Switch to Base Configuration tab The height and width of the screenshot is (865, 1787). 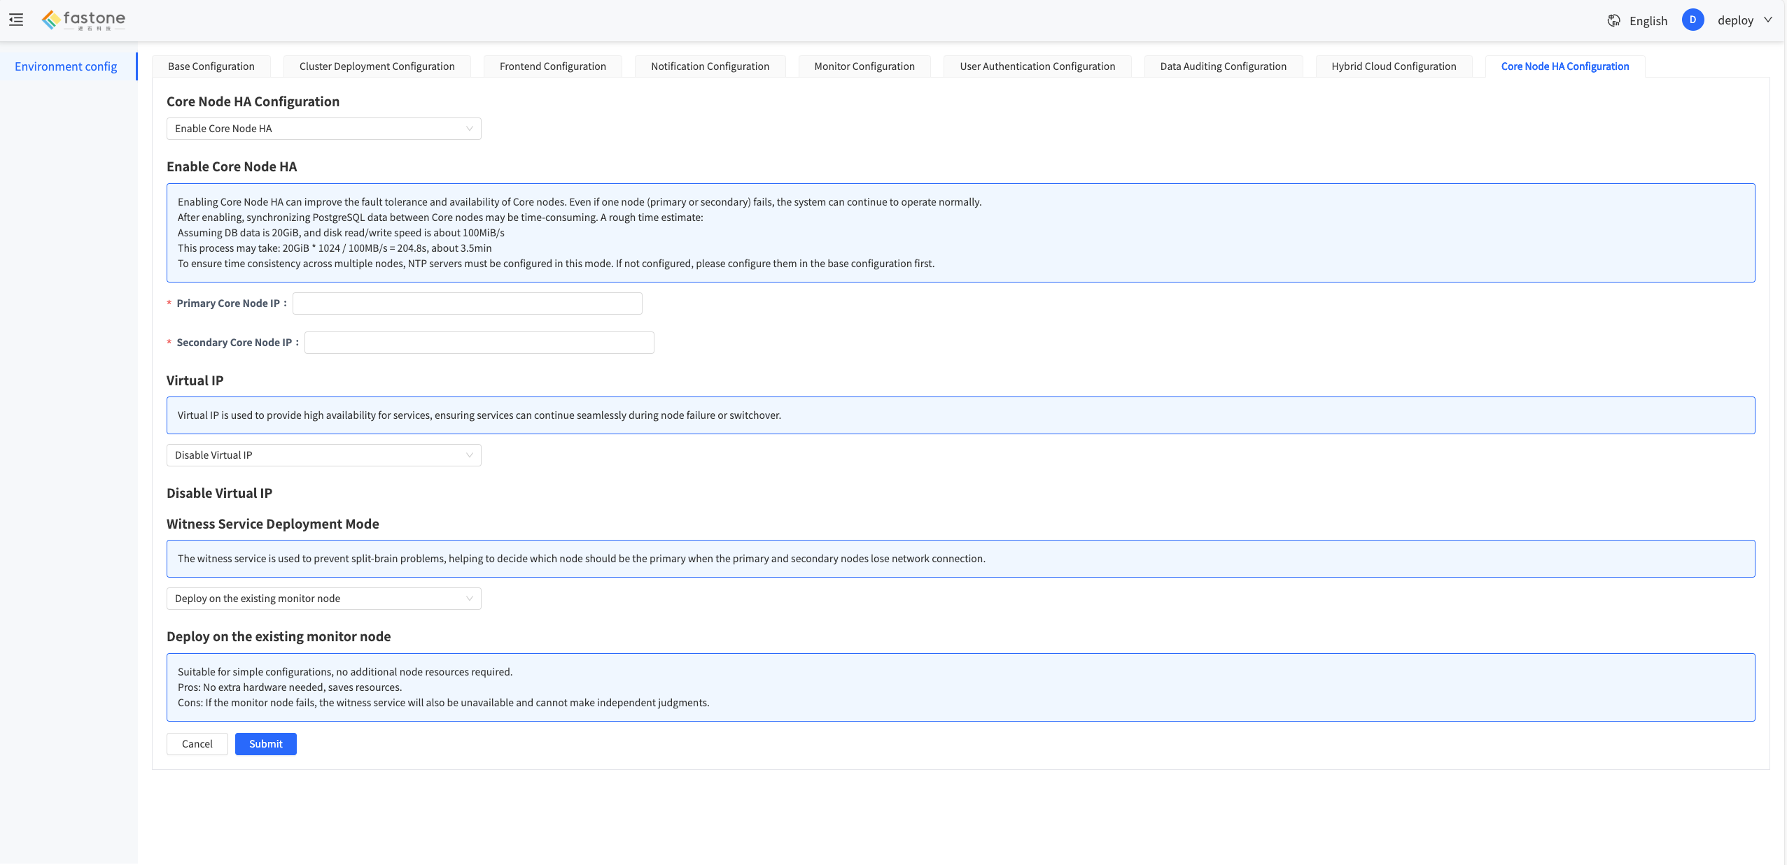pos(211,66)
